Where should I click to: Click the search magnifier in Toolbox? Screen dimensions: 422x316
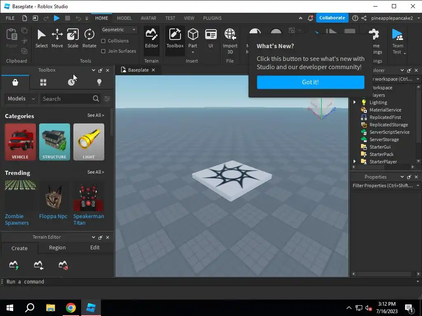point(96,99)
